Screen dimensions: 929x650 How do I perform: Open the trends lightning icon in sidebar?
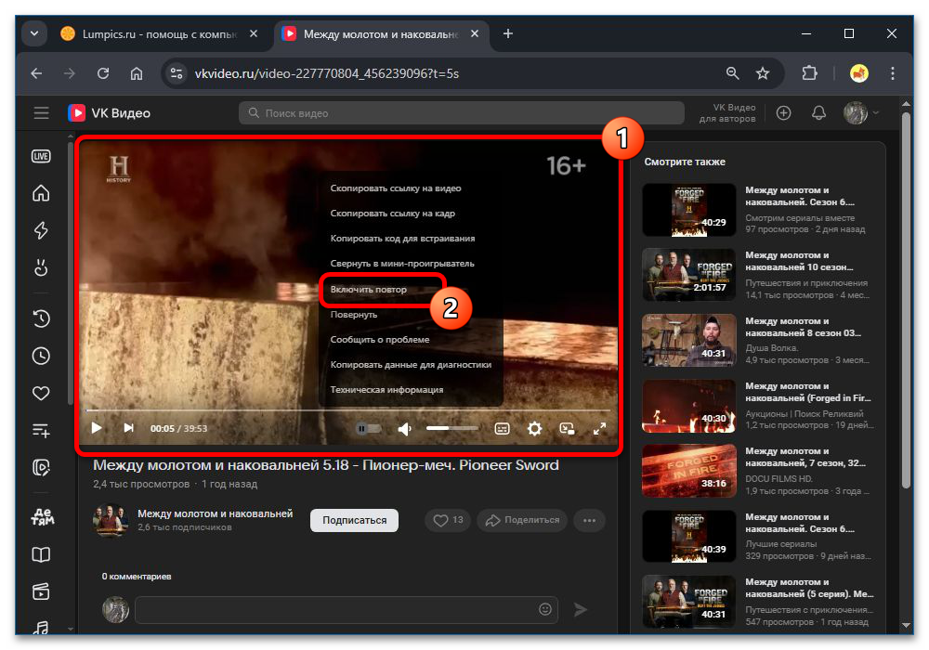point(41,229)
